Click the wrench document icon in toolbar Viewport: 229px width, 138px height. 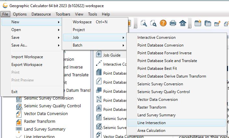click(x=144, y=23)
